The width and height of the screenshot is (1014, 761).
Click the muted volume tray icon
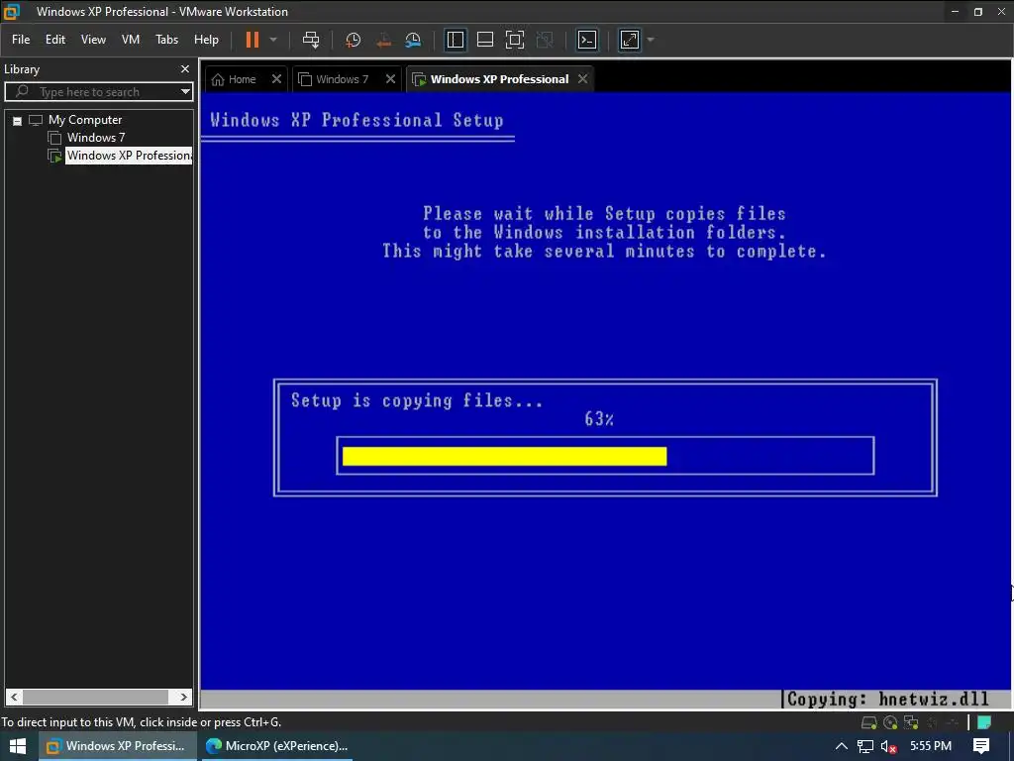[x=888, y=746]
